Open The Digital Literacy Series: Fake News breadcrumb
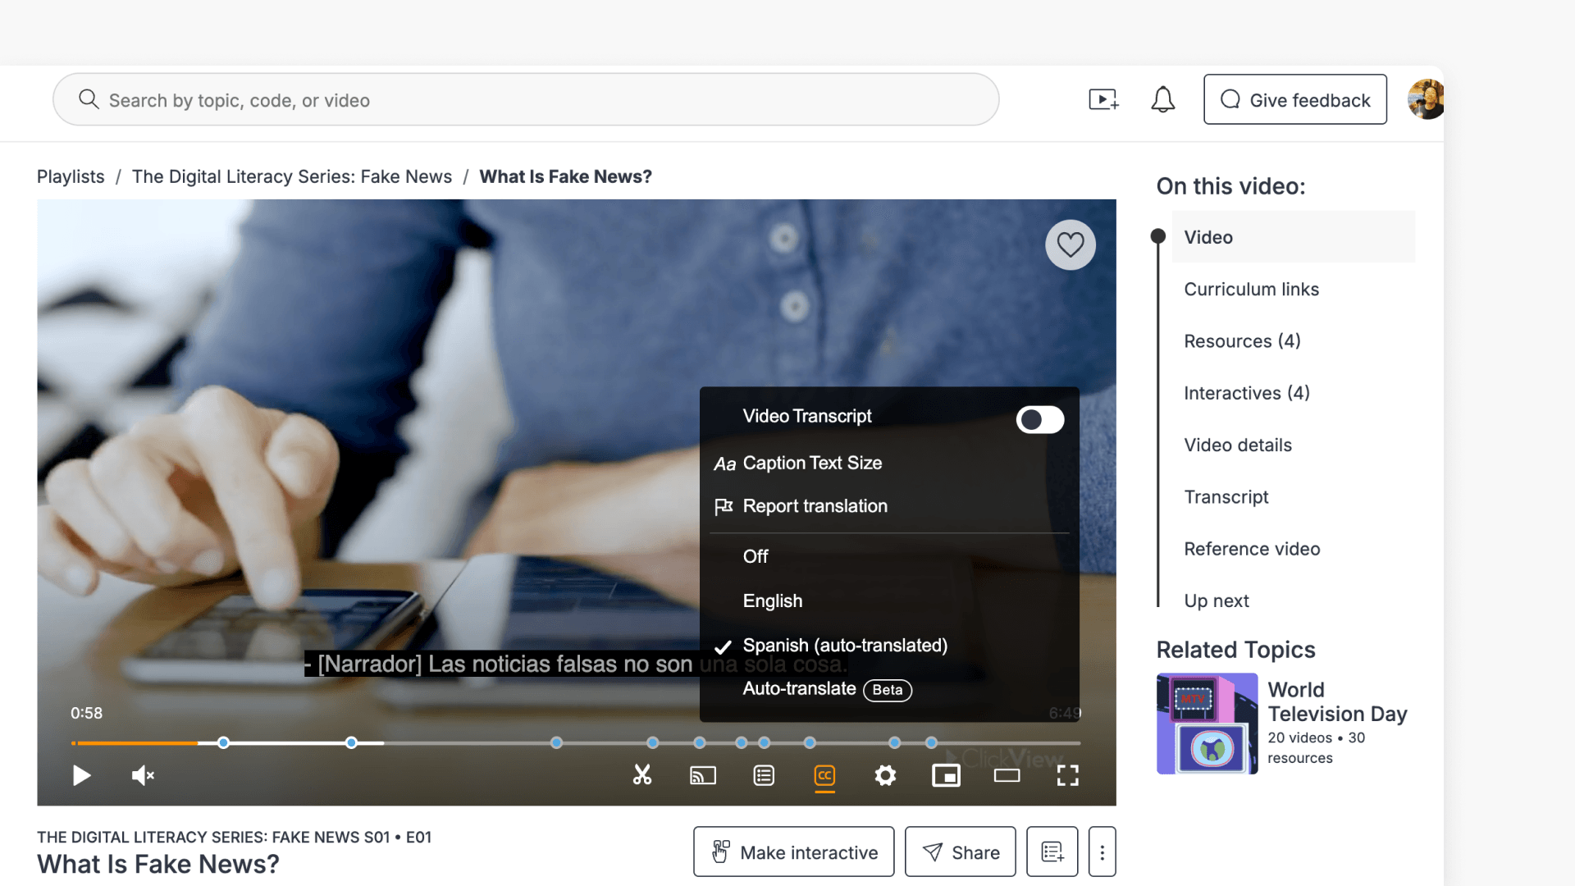The image size is (1575, 886). coord(292,176)
